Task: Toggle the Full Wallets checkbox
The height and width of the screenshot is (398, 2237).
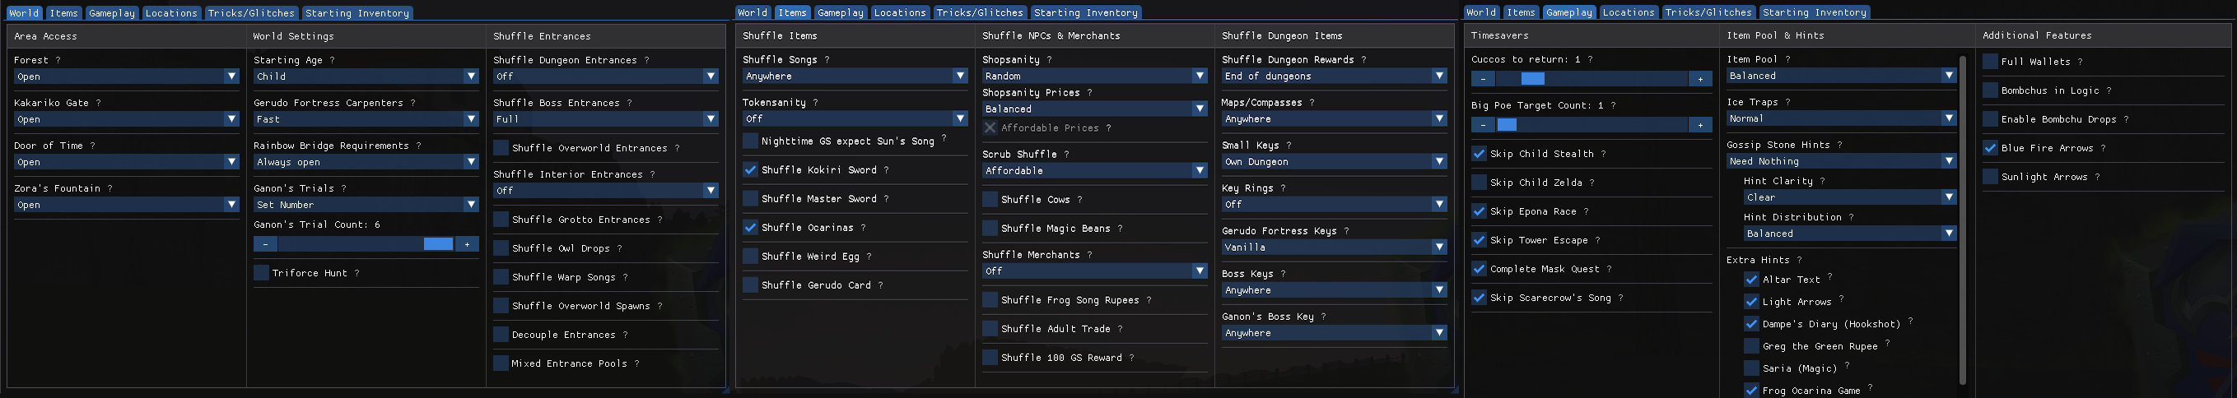Action: pyautogui.click(x=1992, y=62)
